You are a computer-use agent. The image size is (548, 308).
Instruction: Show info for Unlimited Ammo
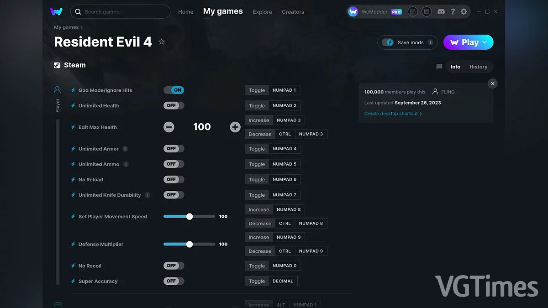click(x=126, y=164)
